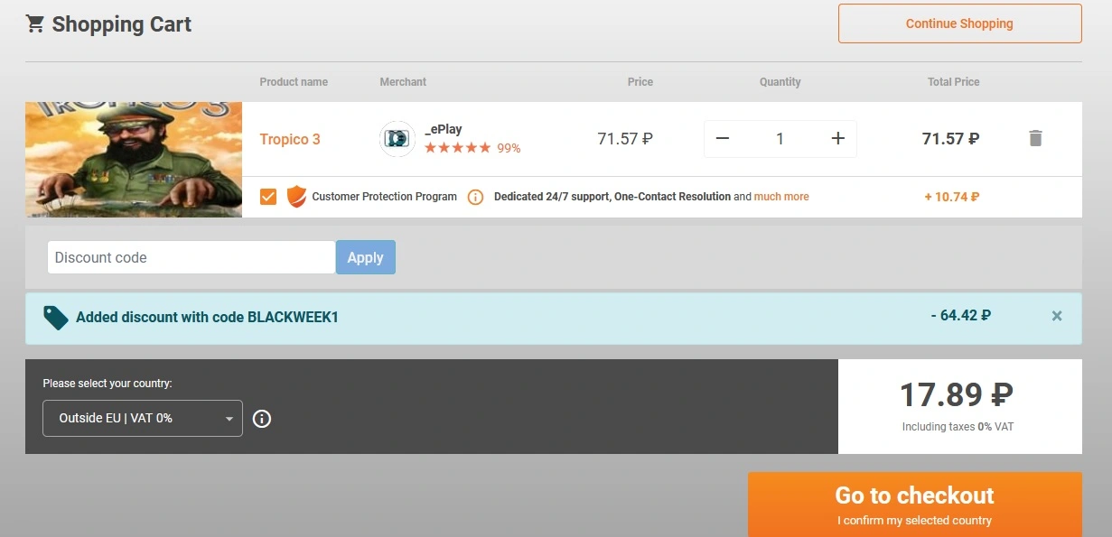Click the _ePlay merchant logo
The width and height of the screenshot is (1112, 537).
[397, 139]
